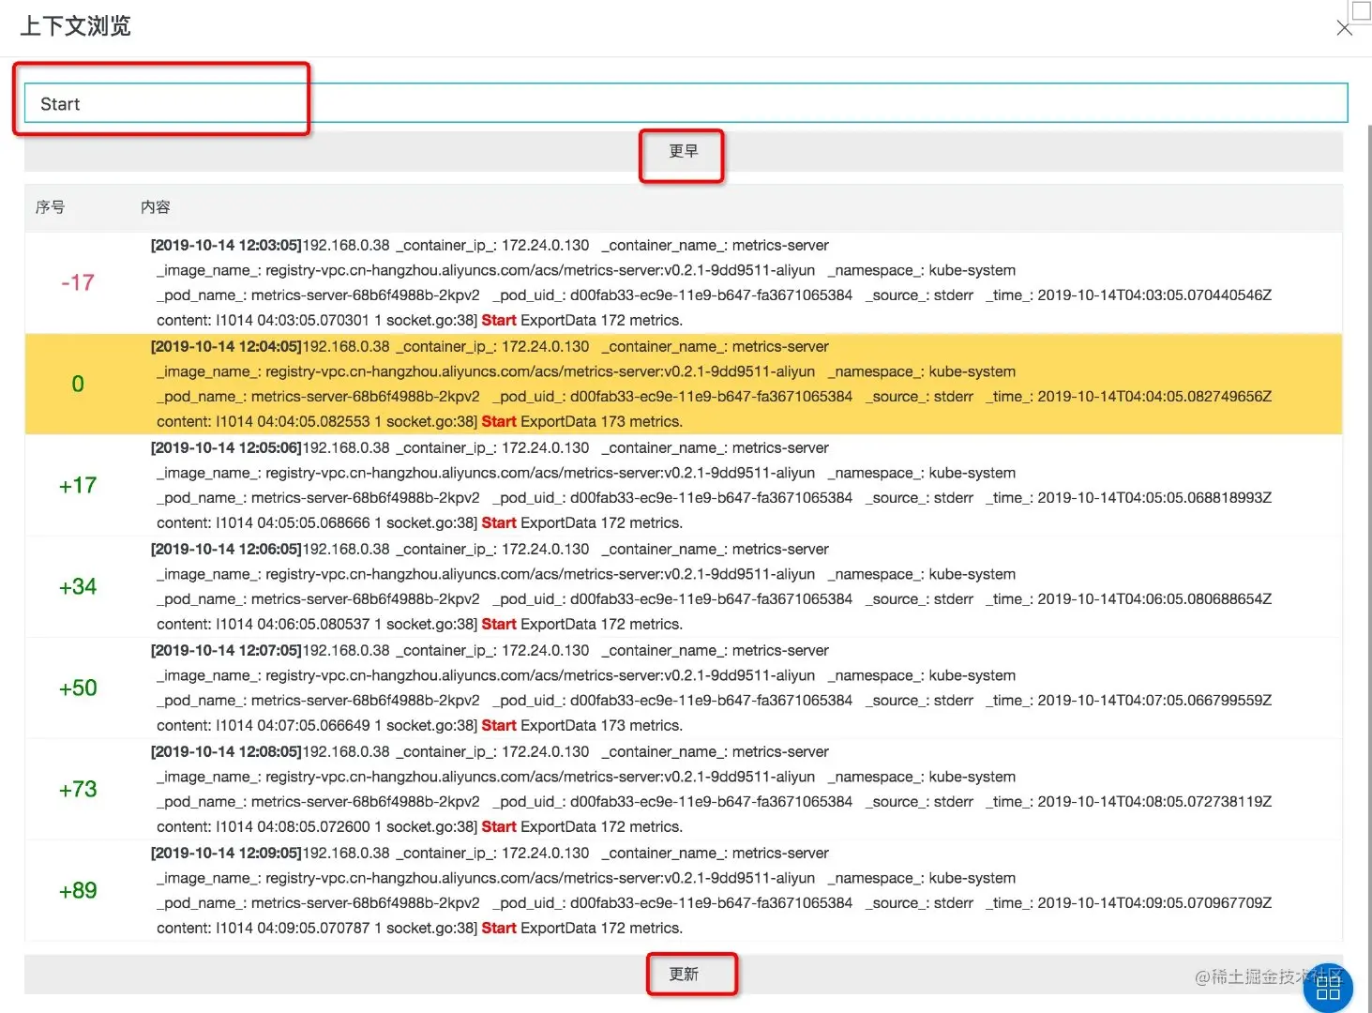
Task: Click content line with 04:03:05.070301
Action: (x=419, y=320)
